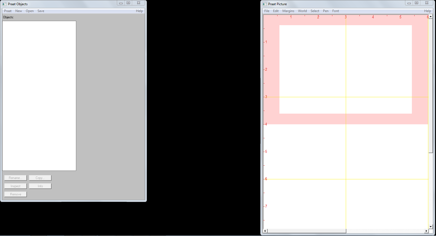Click the Rename... button
This screenshot has height=236, width=436.
[x=15, y=178]
